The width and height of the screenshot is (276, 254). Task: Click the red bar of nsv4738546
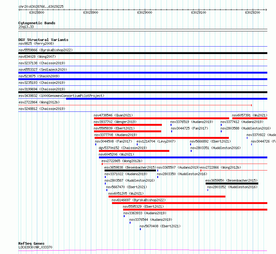pyautogui.click(x=162, y=118)
